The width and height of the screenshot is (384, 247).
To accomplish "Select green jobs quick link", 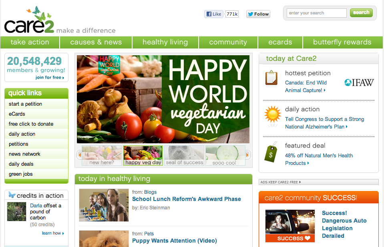I will [x=36, y=174].
